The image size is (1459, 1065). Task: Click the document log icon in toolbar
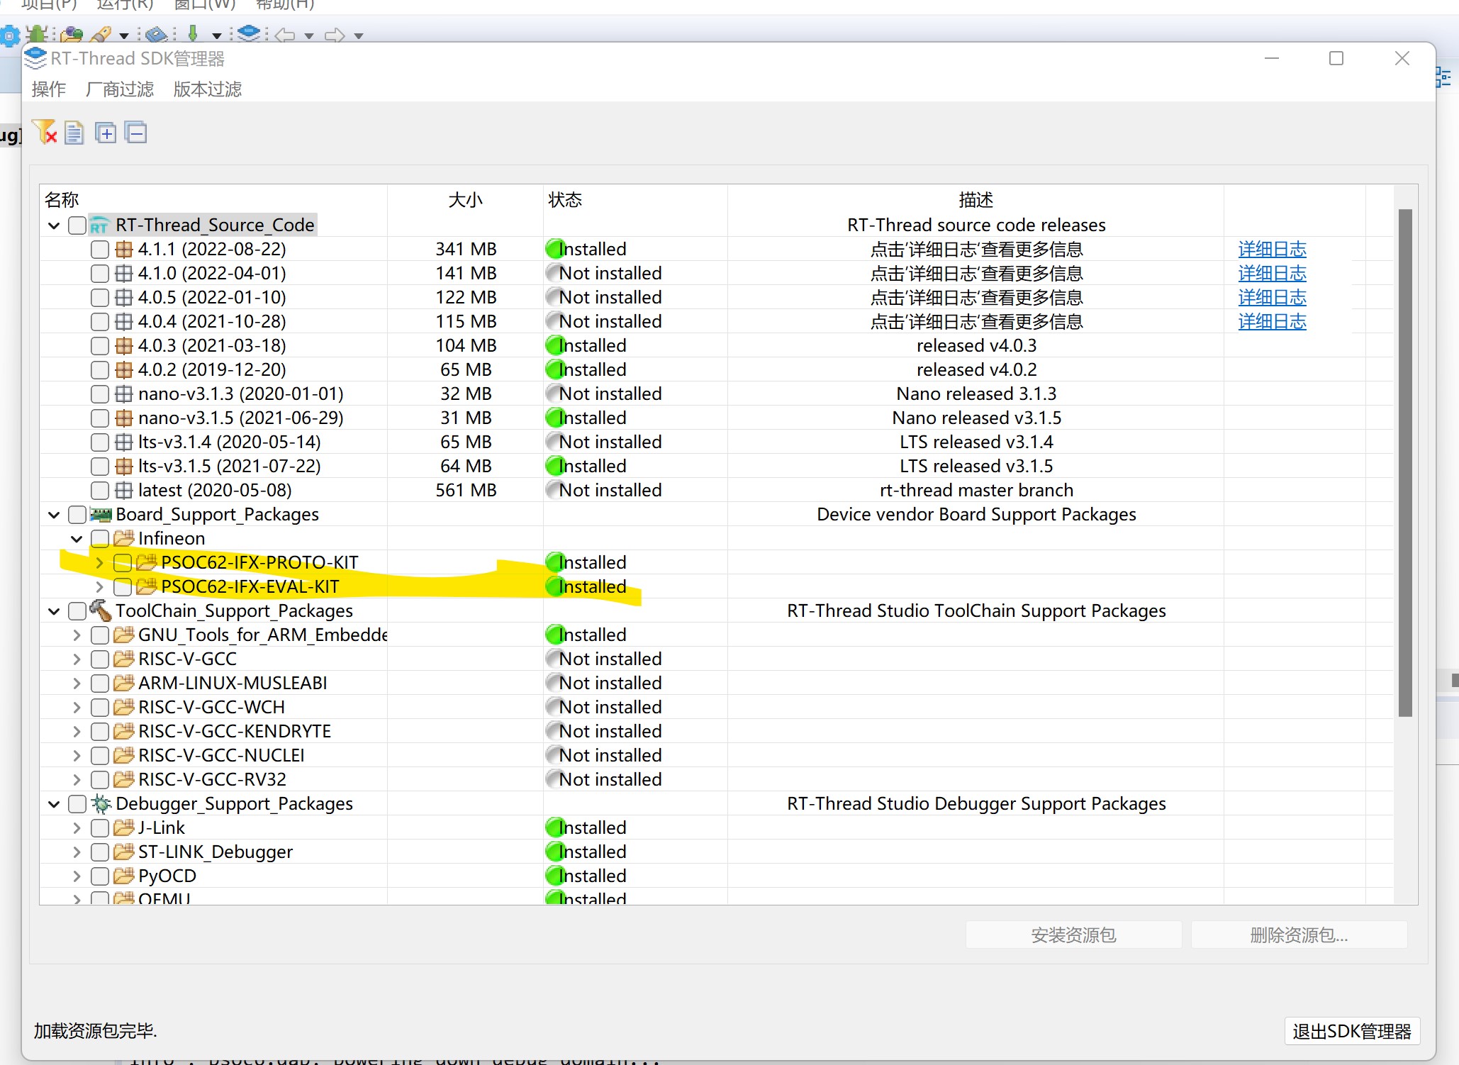pos(74,133)
